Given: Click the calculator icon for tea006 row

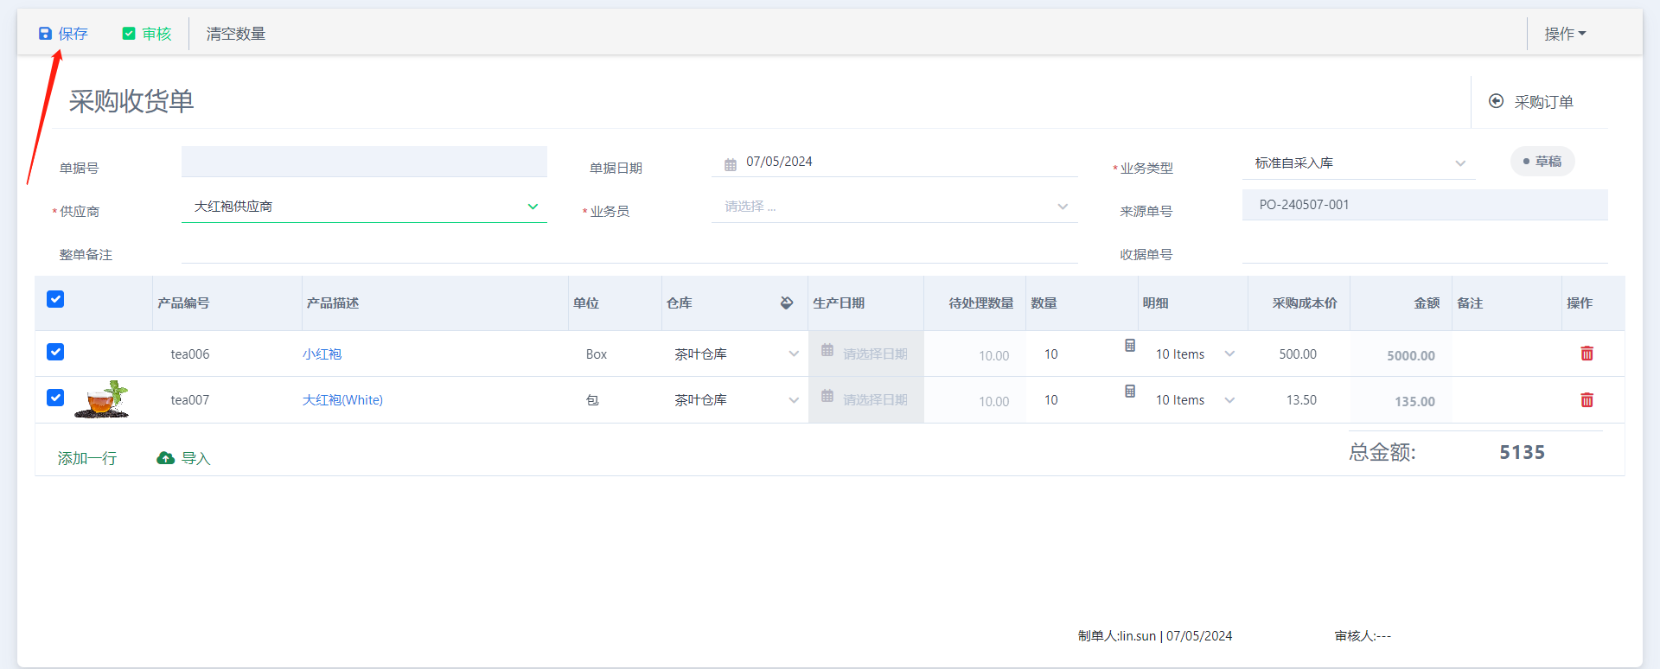Looking at the screenshot, I should tap(1130, 346).
